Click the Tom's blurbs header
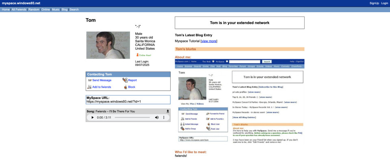This screenshot has height=160, width=390. (x=240, y=49)
